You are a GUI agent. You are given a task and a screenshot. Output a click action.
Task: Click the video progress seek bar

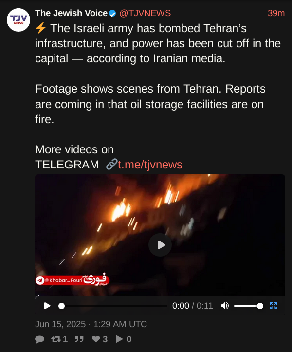(114, 306)
